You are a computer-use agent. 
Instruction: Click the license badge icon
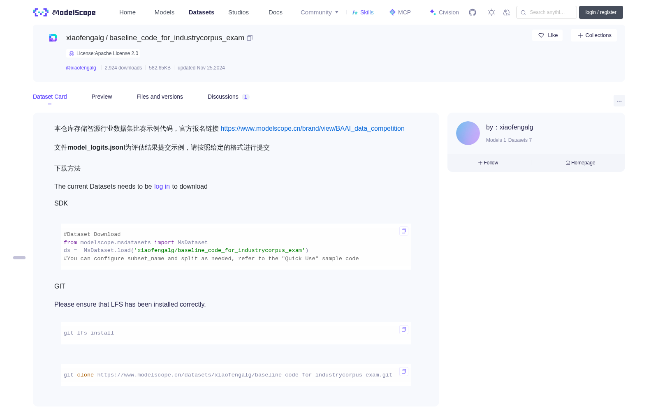pyautogui.click(x=72, y=53)
